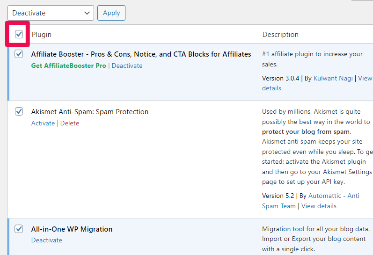Click 'Migration tool for all your blog data.' text

click(316, 229)
